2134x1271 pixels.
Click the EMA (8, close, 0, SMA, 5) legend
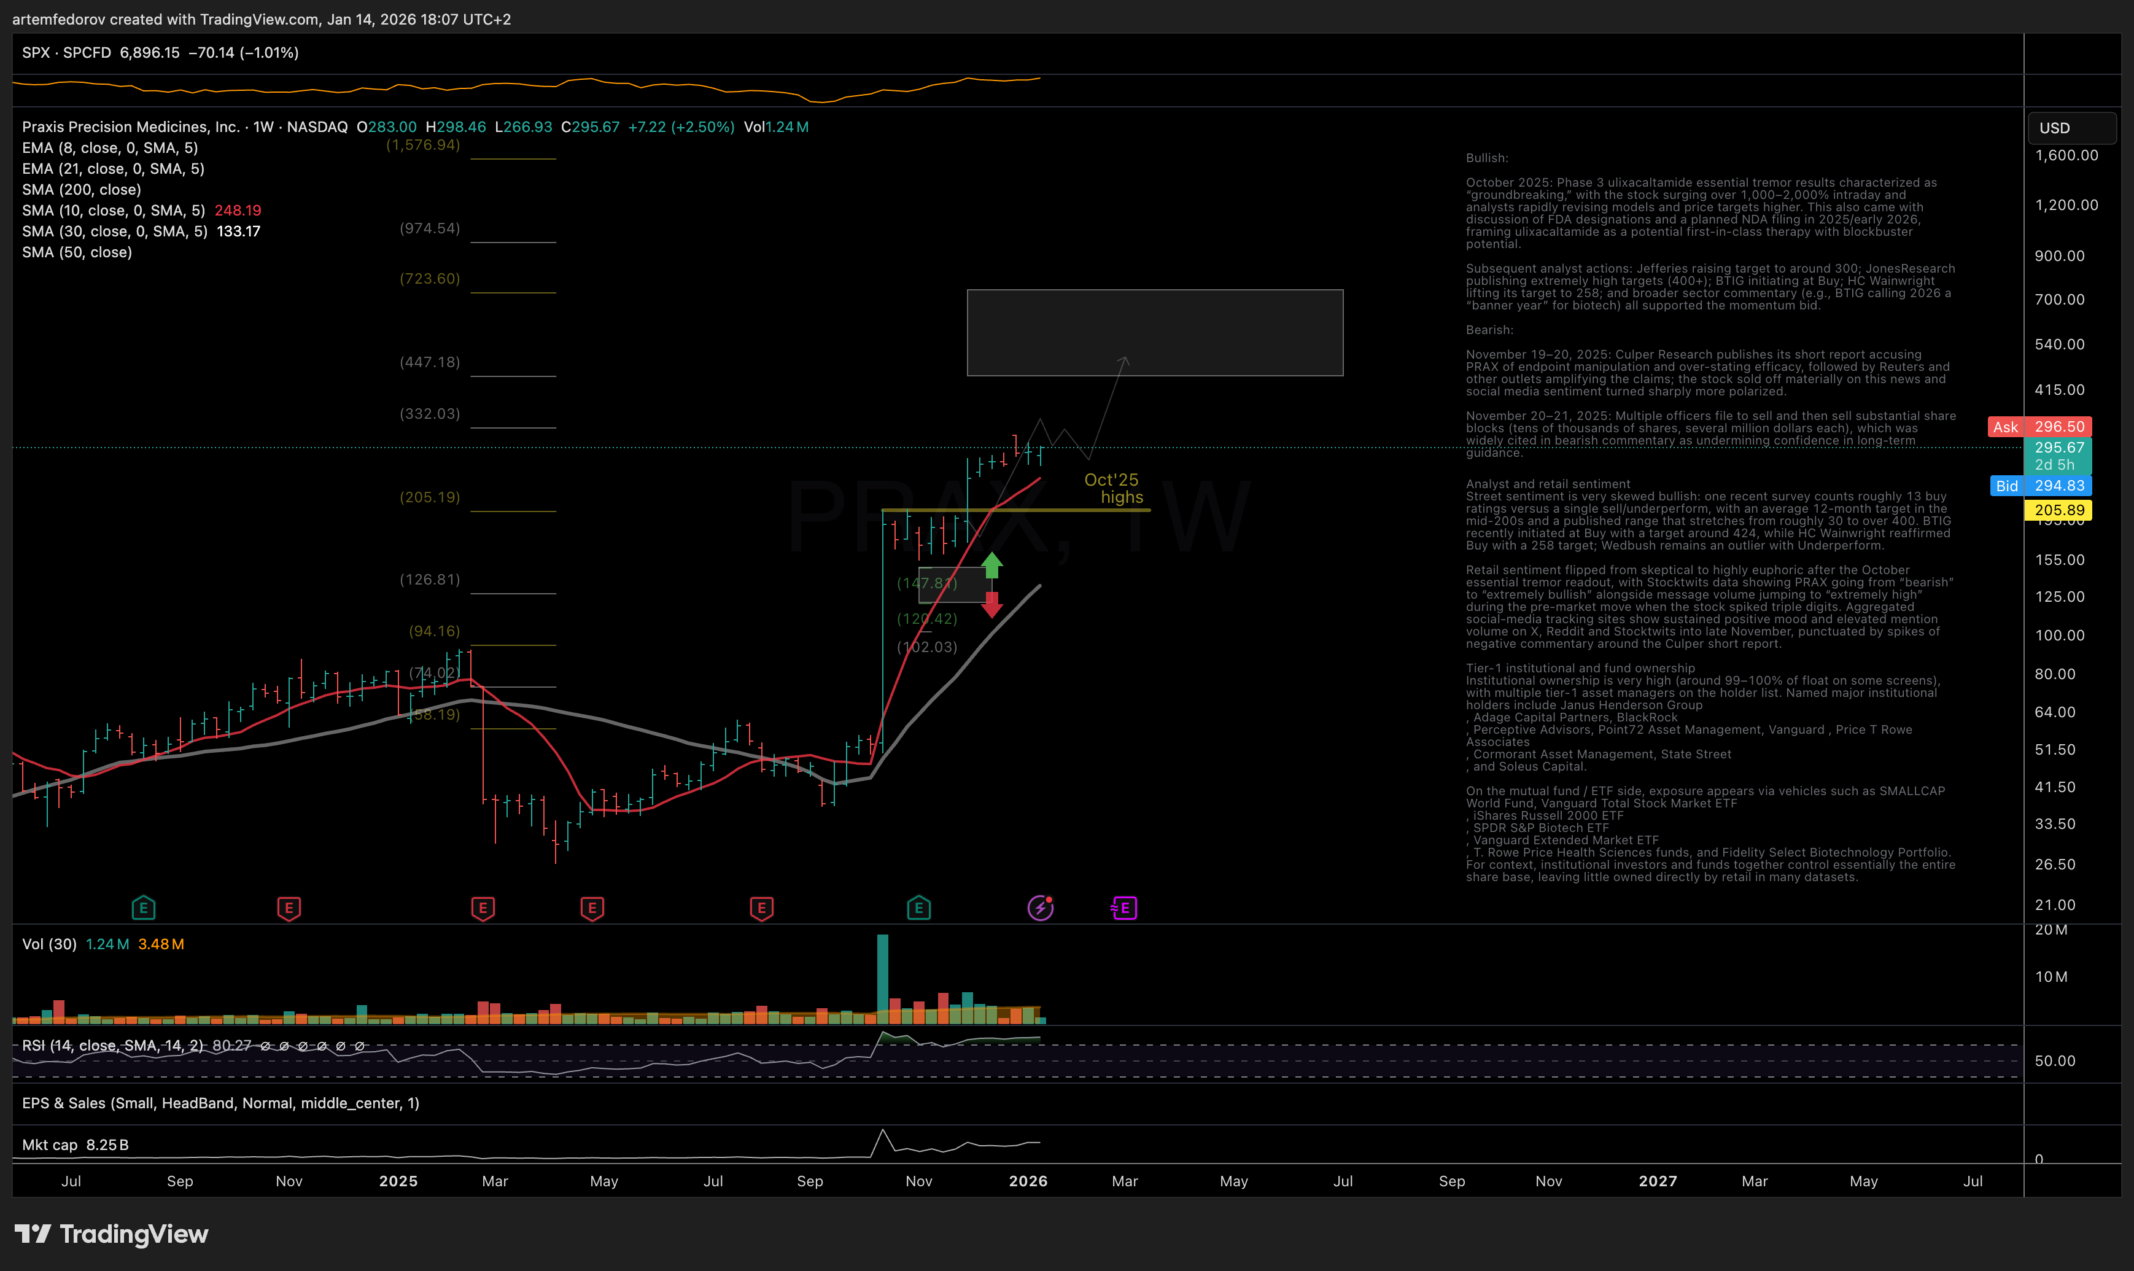(110, 147)
